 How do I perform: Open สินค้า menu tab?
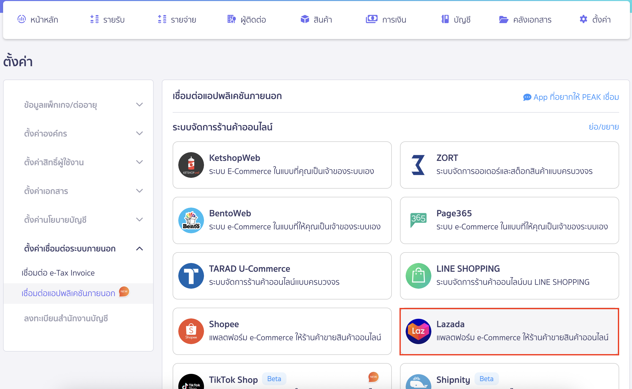(x=316, y=20)
